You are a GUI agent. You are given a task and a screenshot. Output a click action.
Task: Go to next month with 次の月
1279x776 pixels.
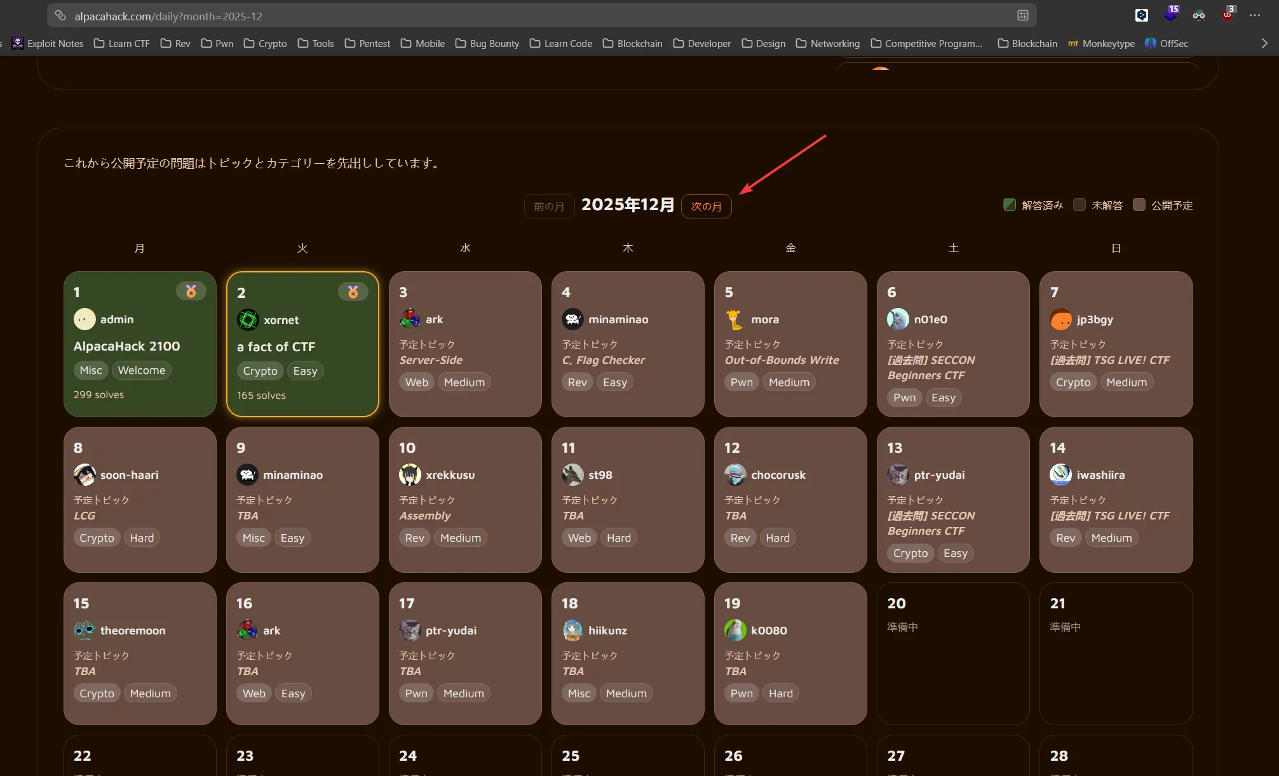[706, 206]
